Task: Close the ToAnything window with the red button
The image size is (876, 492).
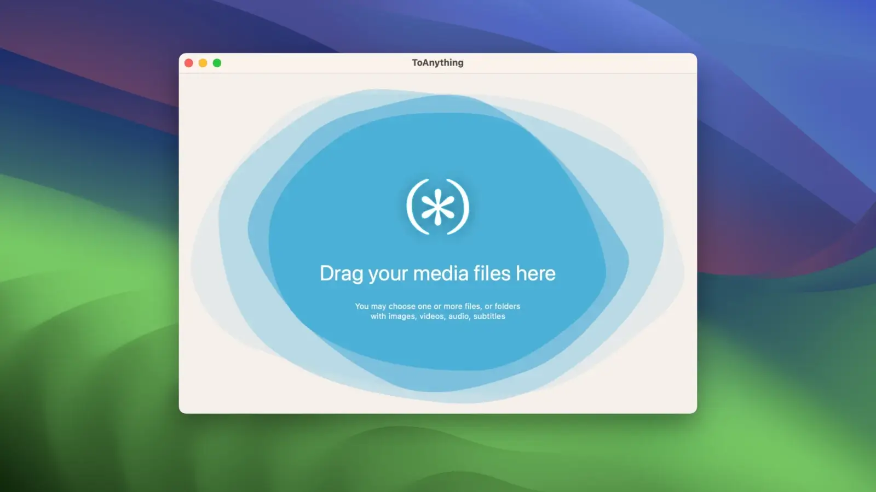Action: 189,63
